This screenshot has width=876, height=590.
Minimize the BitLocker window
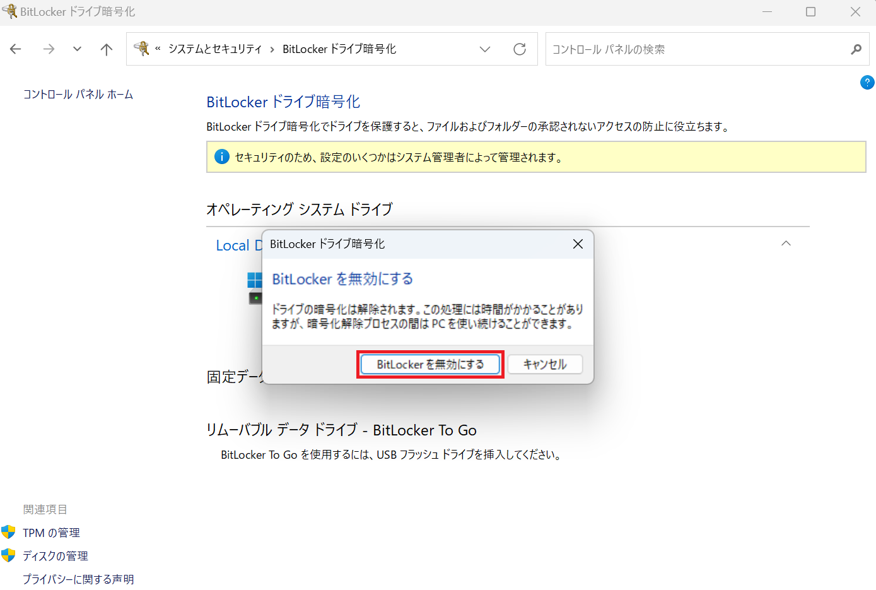click(767, 11)
